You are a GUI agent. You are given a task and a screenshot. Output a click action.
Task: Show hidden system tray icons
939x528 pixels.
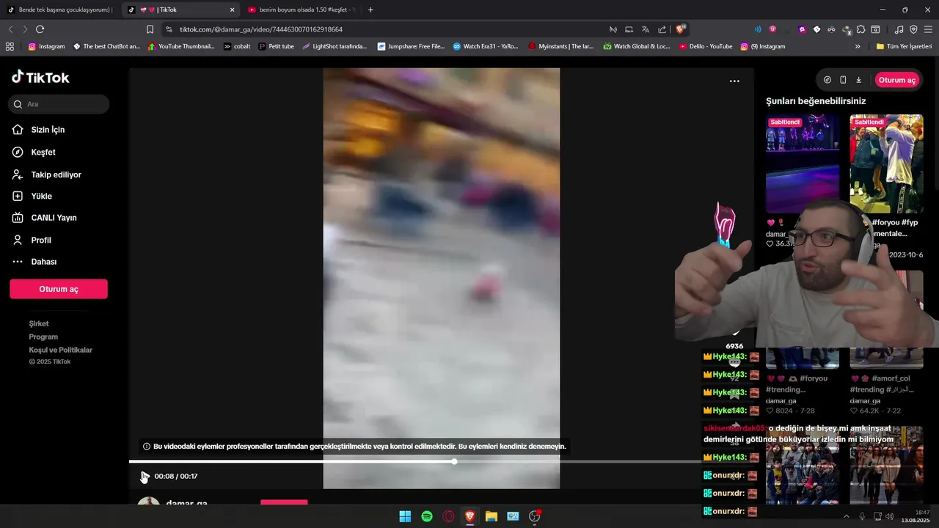[846, 516]
